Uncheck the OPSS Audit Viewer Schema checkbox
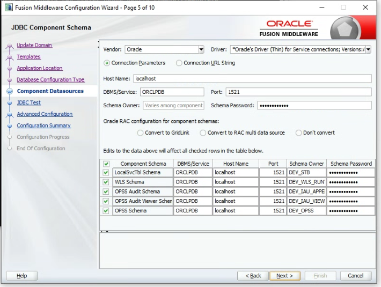The height and width of the screenshot is (287, 381). [106, 201]
